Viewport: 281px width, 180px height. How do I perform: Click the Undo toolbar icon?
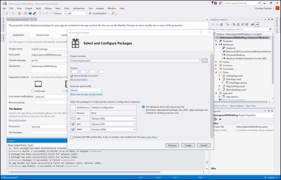tap(40, 13)
